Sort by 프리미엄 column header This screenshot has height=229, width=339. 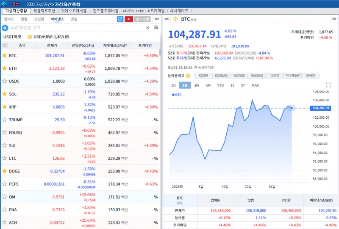[x=145, y=46]
